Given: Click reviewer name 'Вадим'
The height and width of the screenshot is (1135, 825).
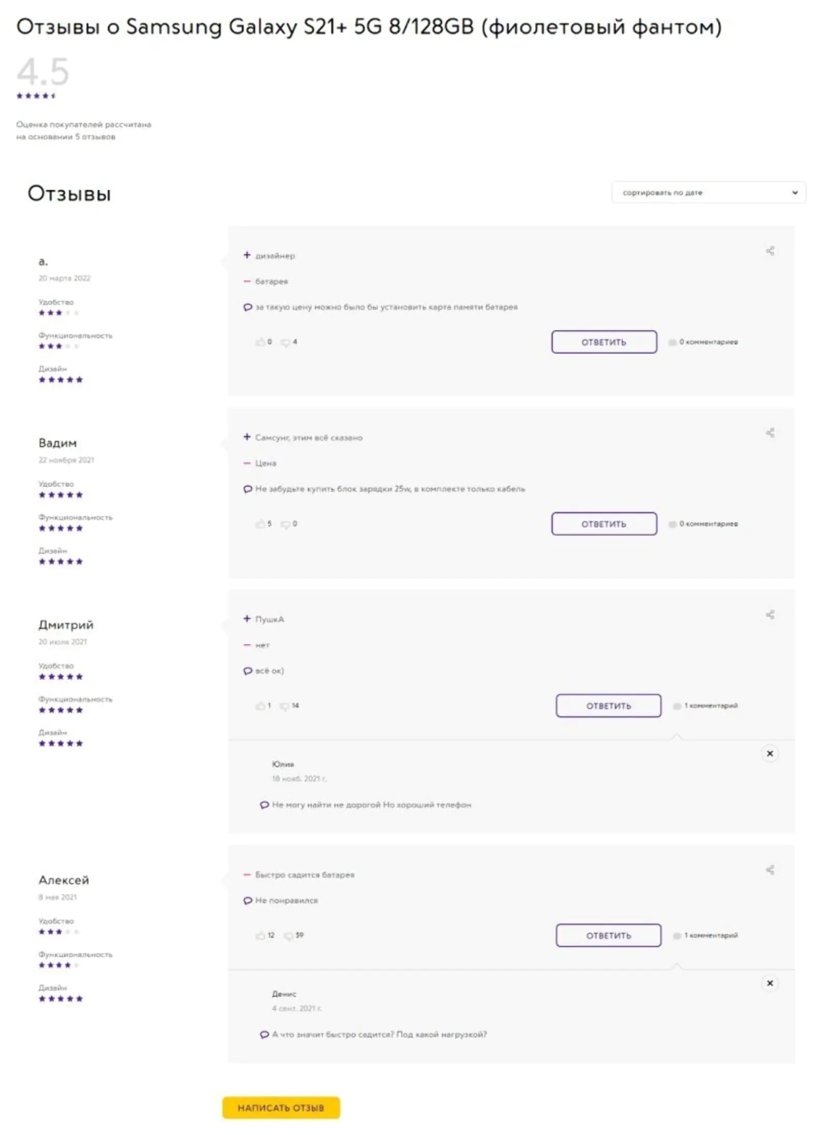Looking at the screenshot, I should [58, 443].
